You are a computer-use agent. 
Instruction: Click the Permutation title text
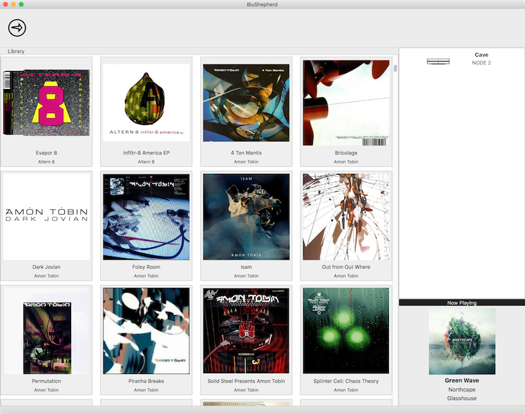(46, 382)
